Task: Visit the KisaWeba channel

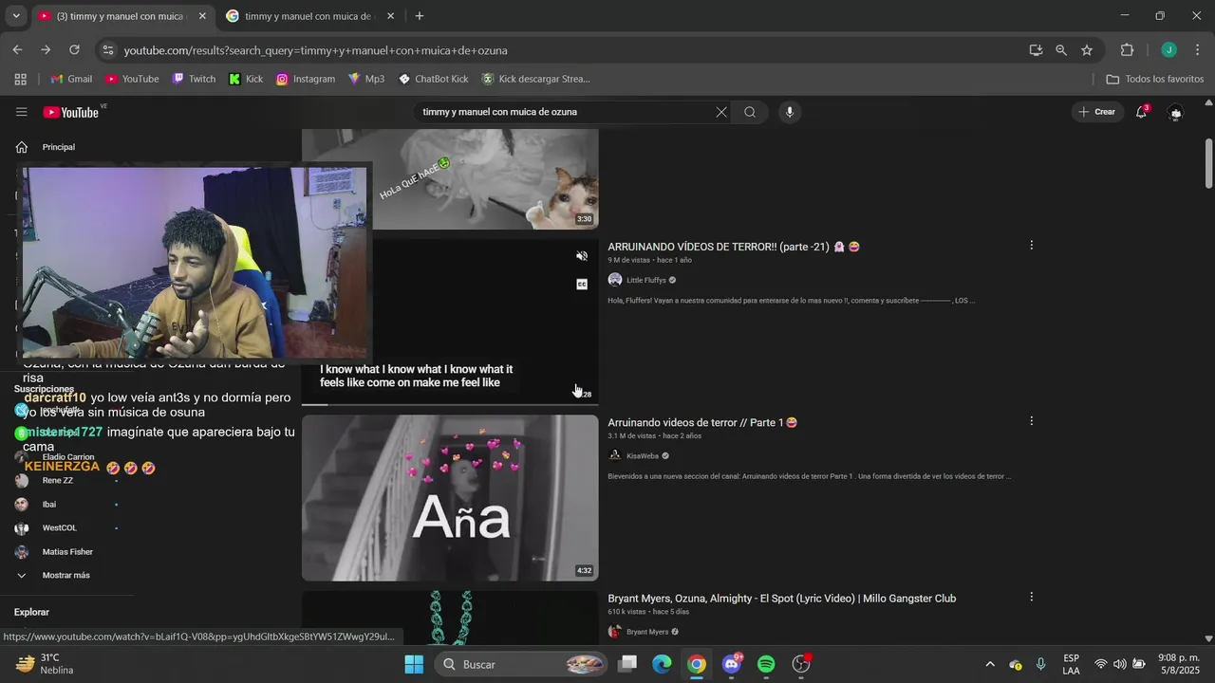Action: point(643,455)
